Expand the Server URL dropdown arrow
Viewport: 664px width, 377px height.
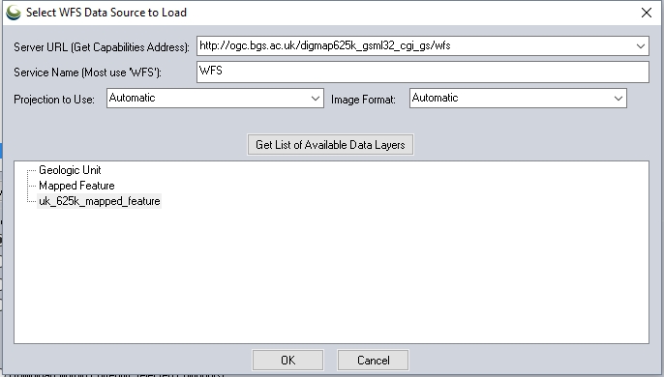point(641,45)
